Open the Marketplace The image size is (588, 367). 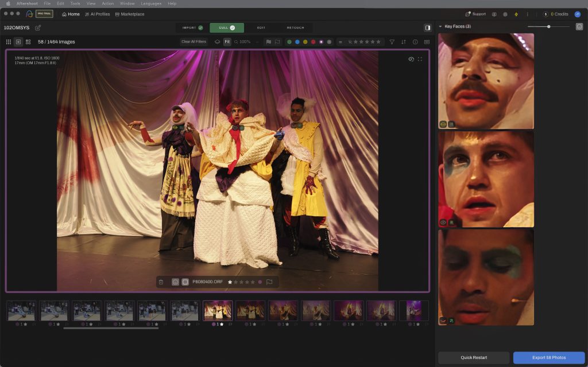click(130, 14)
